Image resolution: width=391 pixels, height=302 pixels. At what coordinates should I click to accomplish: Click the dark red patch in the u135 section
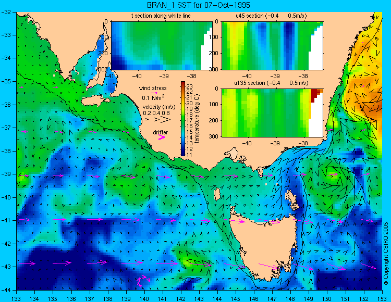click(315, 95)
